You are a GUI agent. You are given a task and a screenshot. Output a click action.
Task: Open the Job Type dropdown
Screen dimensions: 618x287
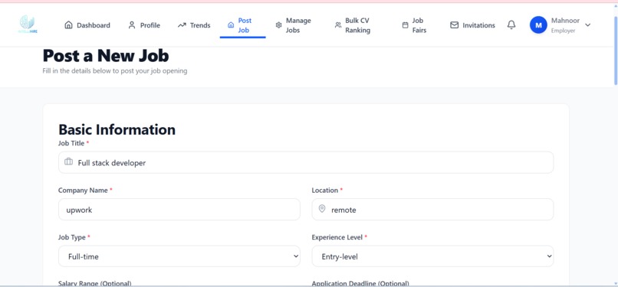tap(179, 256)
